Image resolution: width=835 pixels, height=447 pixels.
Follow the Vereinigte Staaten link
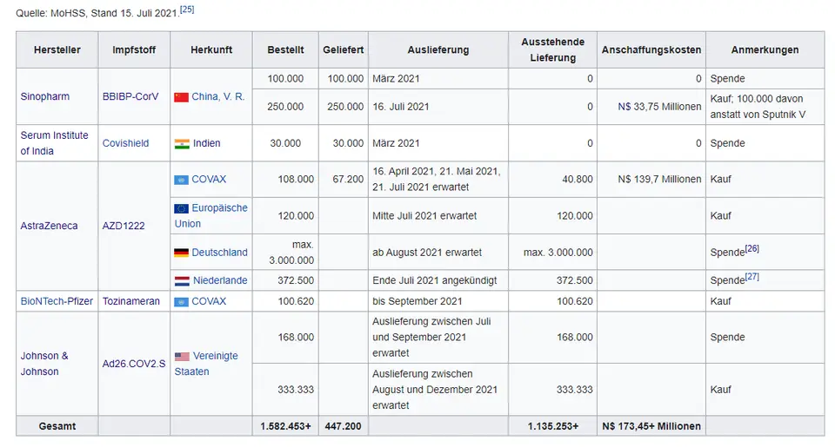206,364
